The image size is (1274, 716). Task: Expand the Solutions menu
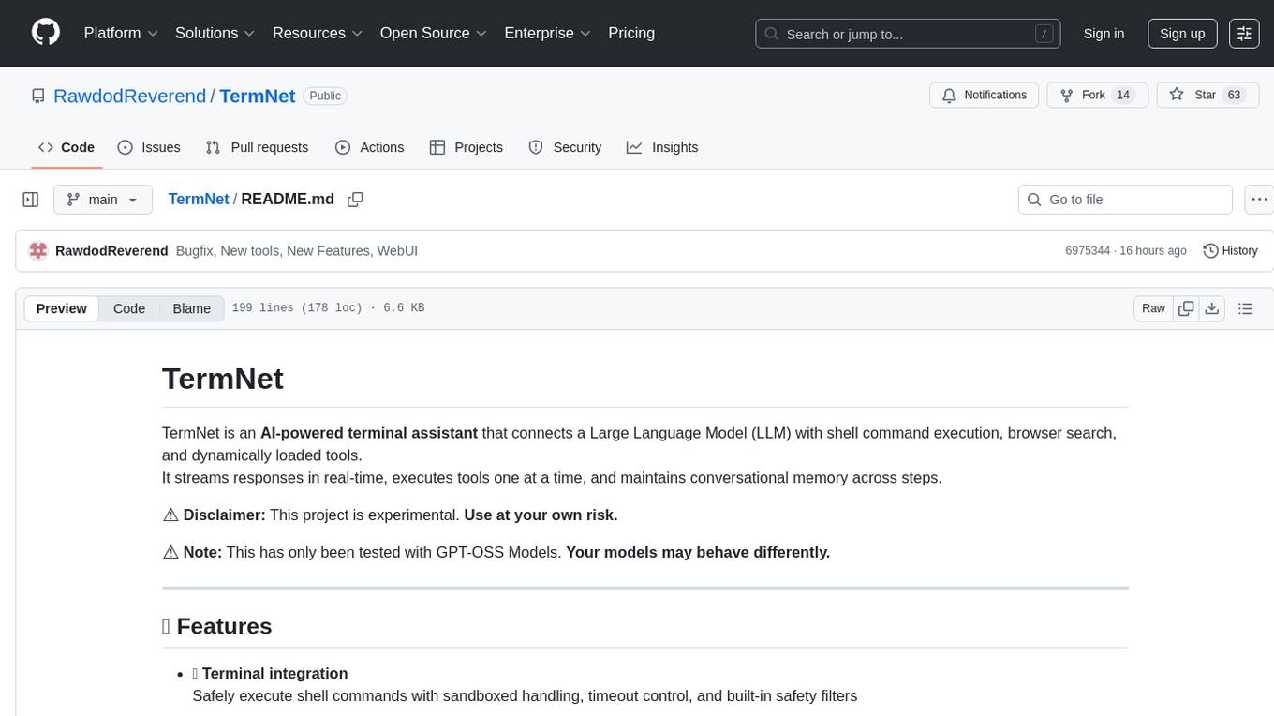pyautogui.click(x=215, y=33)
